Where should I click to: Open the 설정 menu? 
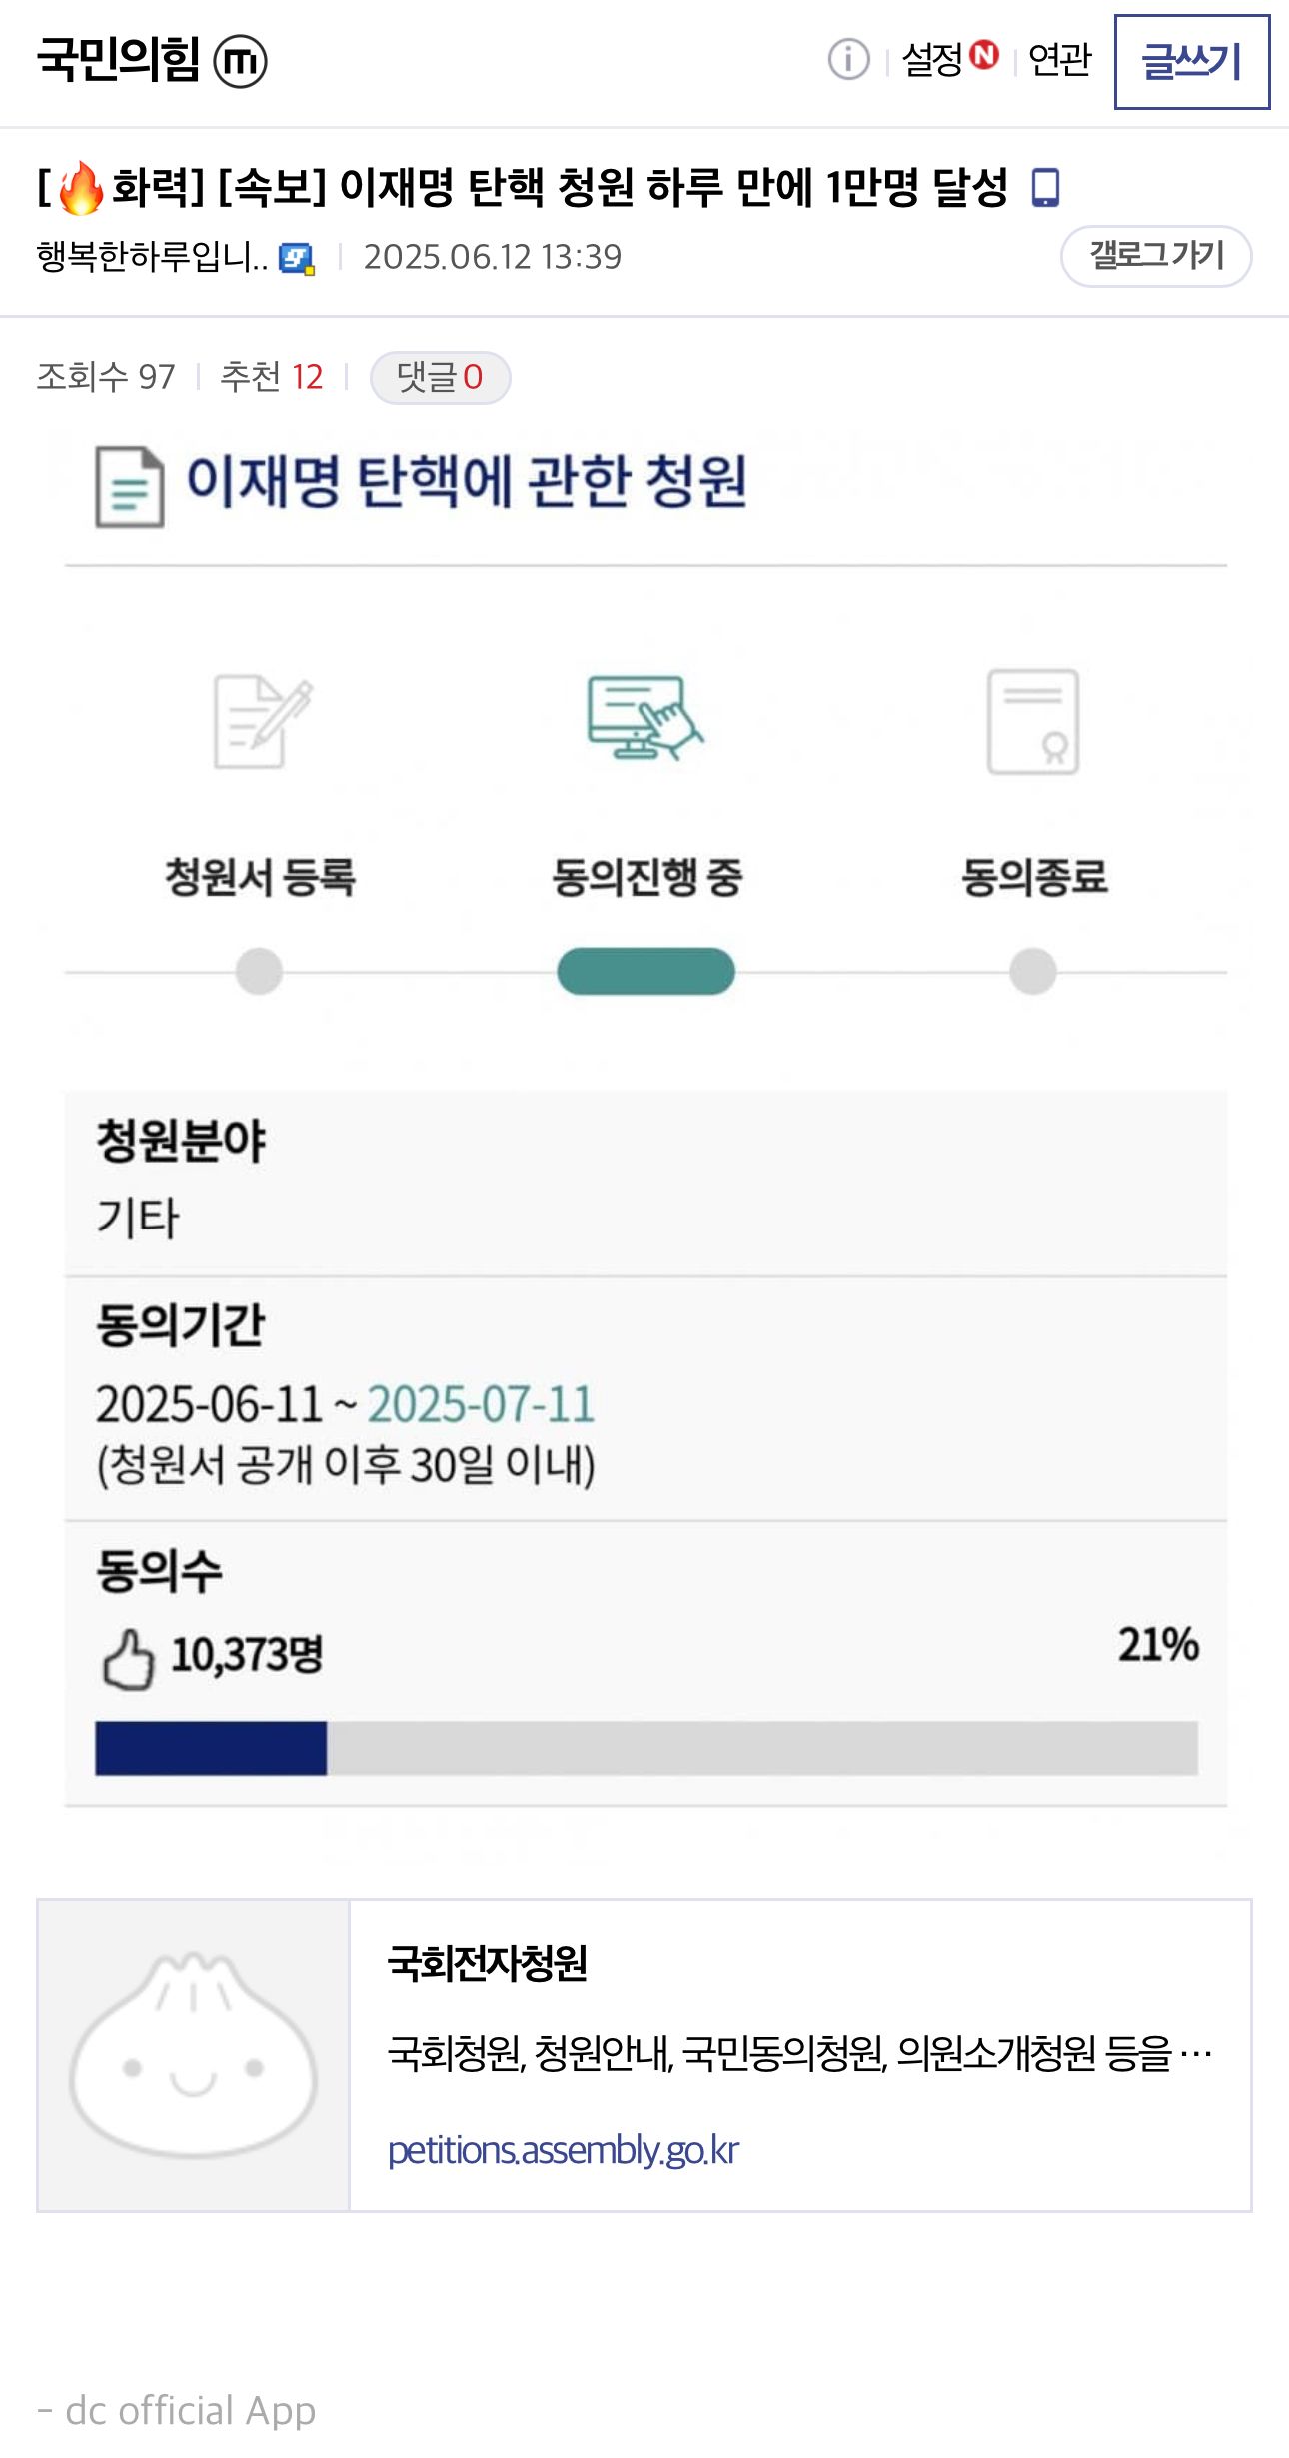click(x=932, y=59)
